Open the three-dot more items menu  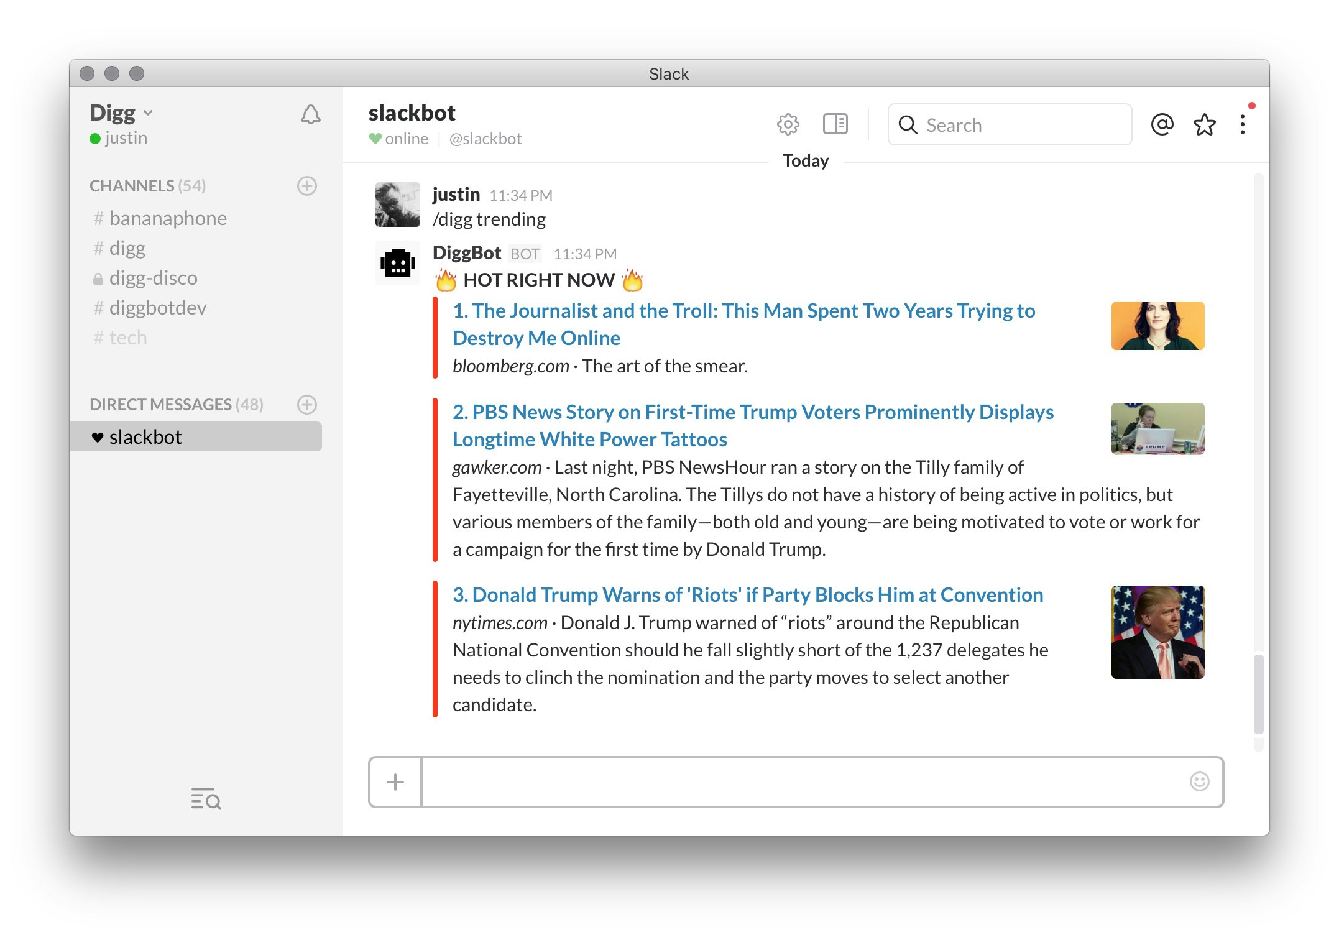click(x=1242, y=124)
